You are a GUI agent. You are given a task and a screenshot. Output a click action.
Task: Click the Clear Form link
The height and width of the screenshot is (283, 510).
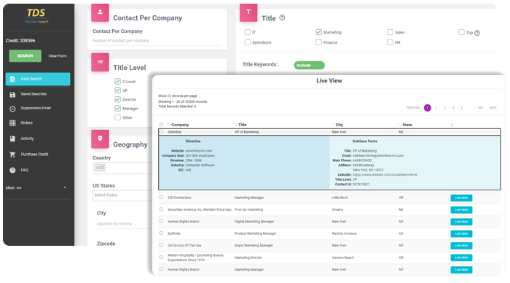click(x=58, y=56)
